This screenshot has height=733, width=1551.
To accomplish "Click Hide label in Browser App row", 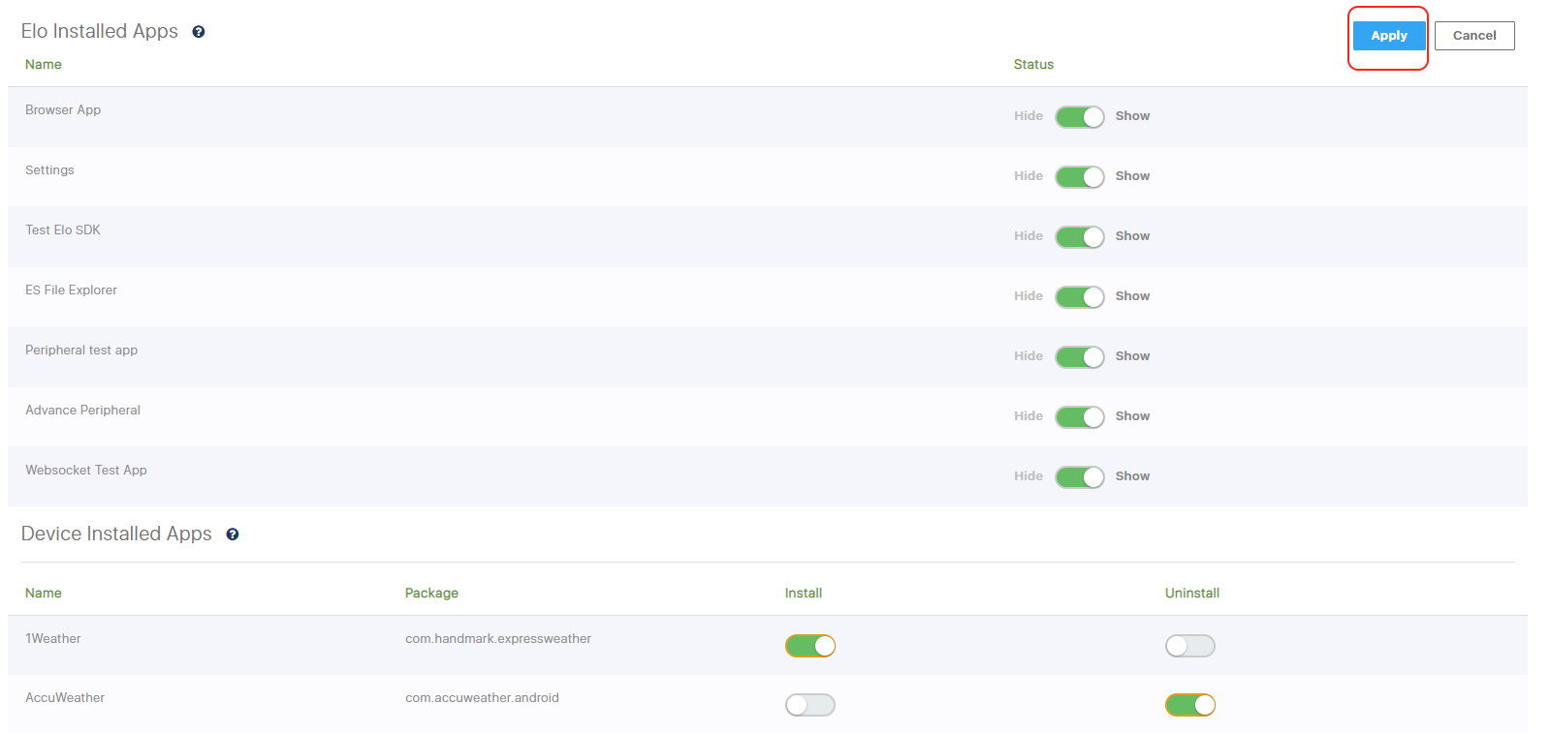I will coord(1029,116).
